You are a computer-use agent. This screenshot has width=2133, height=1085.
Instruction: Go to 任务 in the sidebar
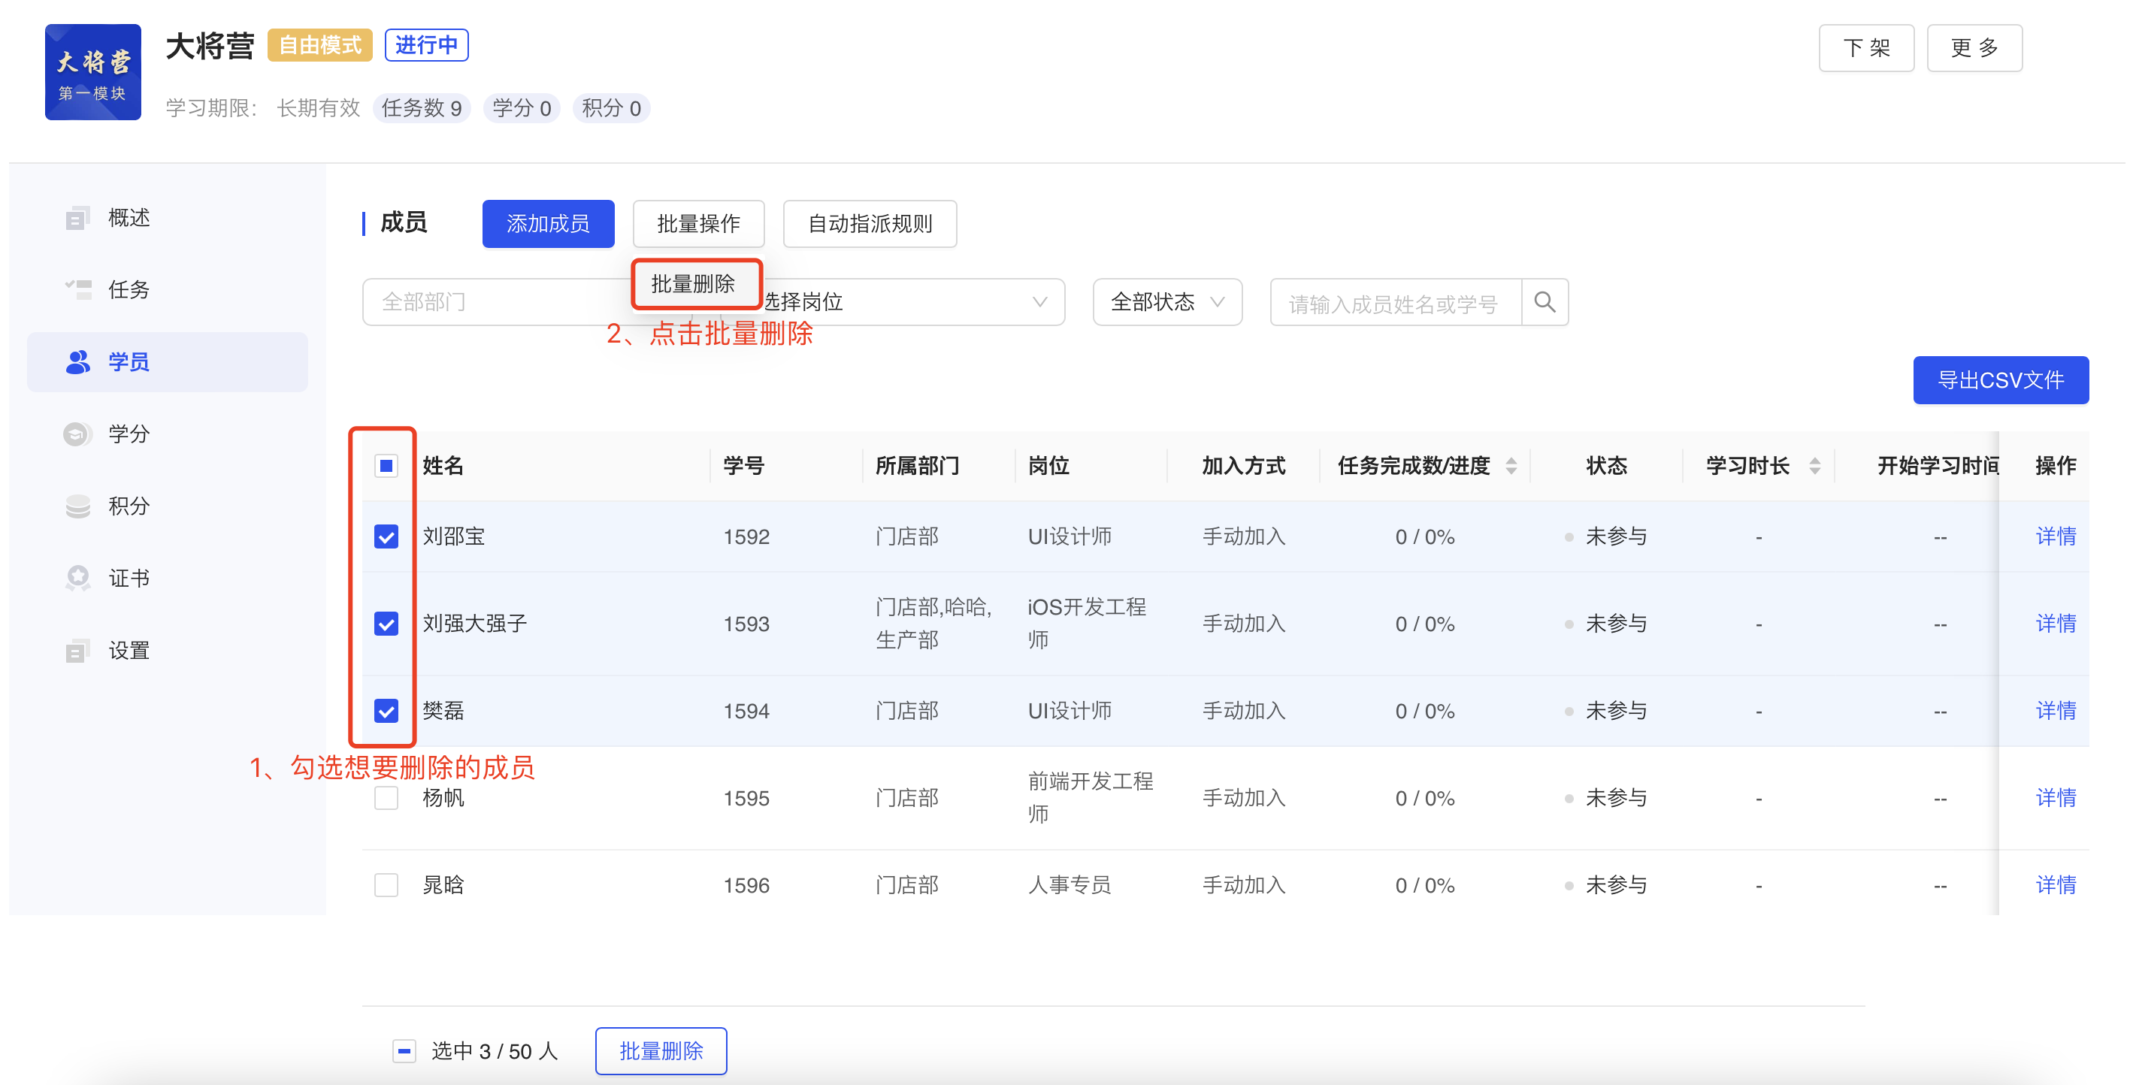[129, 290]
